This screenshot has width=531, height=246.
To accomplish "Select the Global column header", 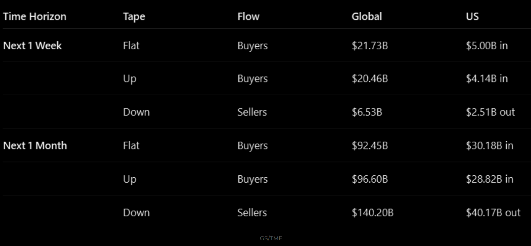I will (x=367, y=17).
